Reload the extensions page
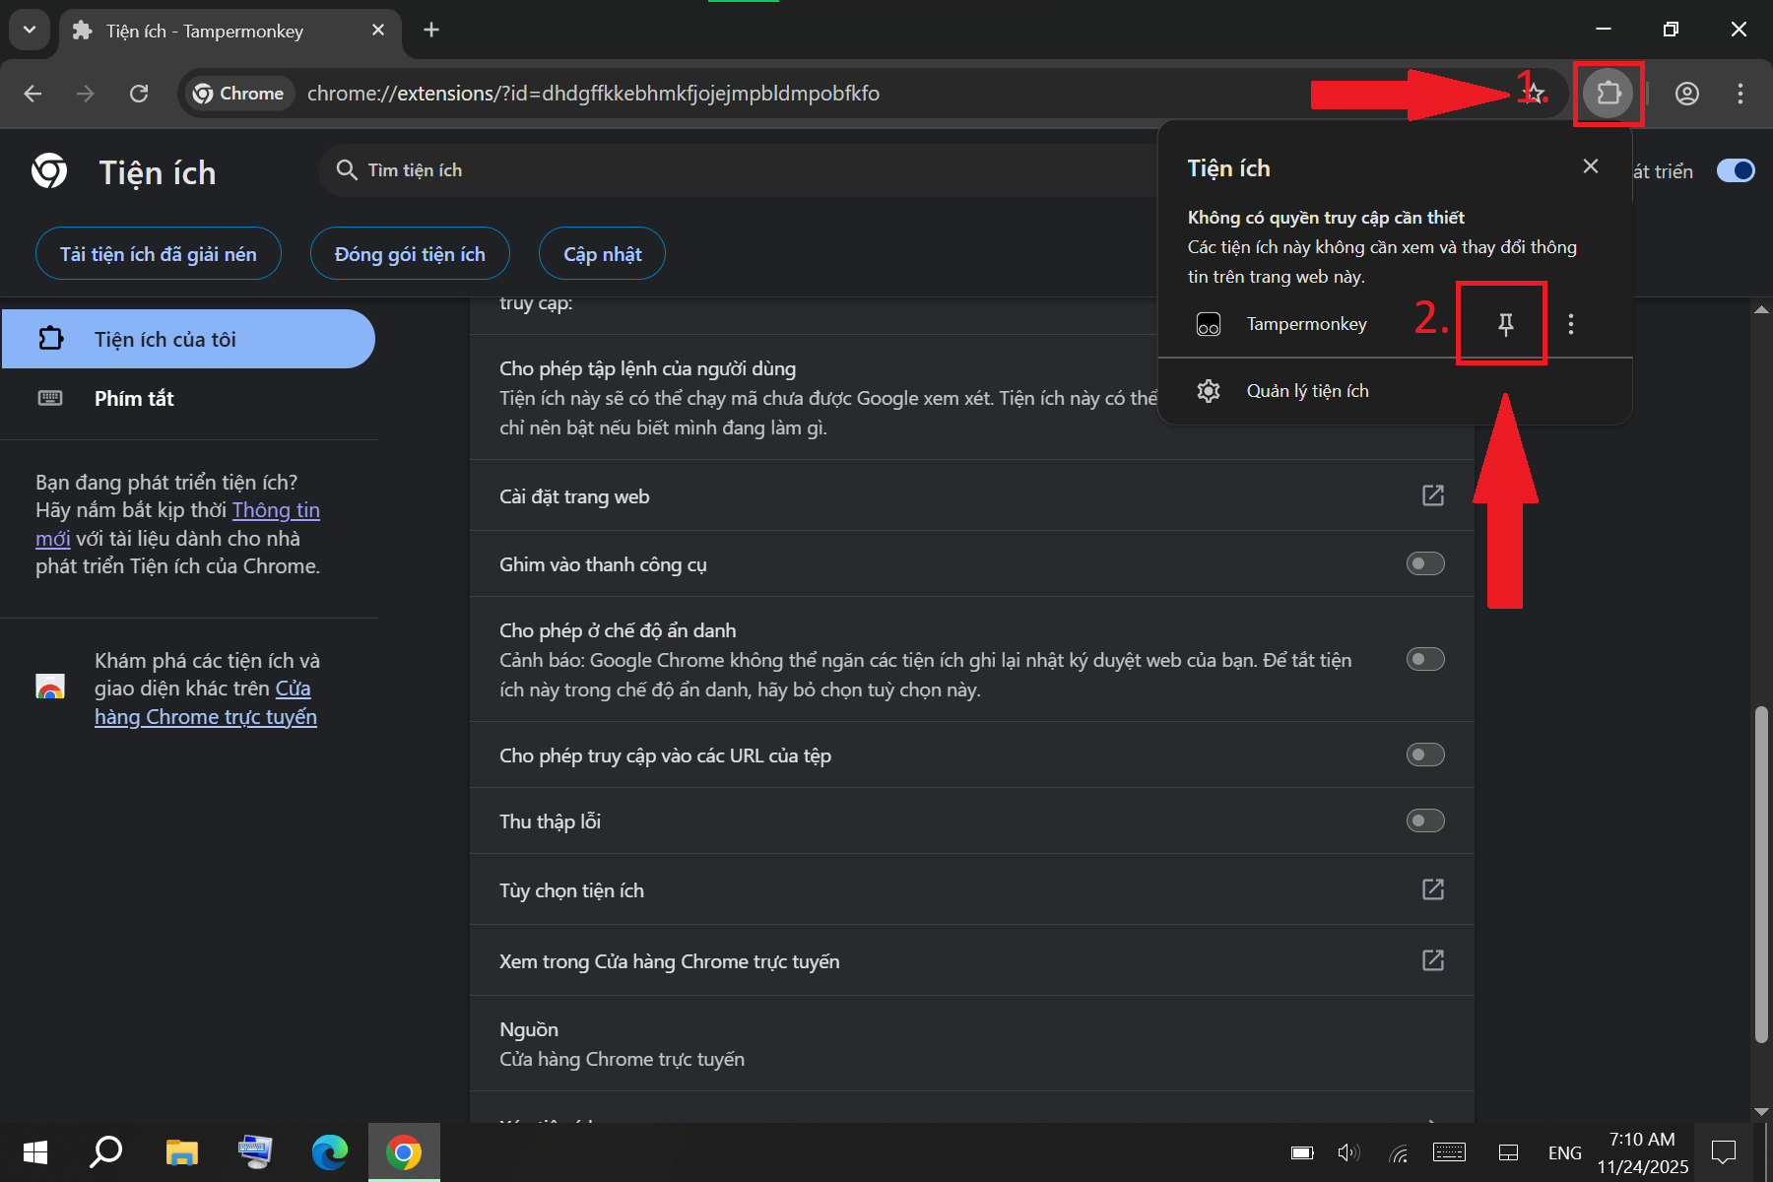Viewport: 1773px width, 1182px height. click(139, 94)
